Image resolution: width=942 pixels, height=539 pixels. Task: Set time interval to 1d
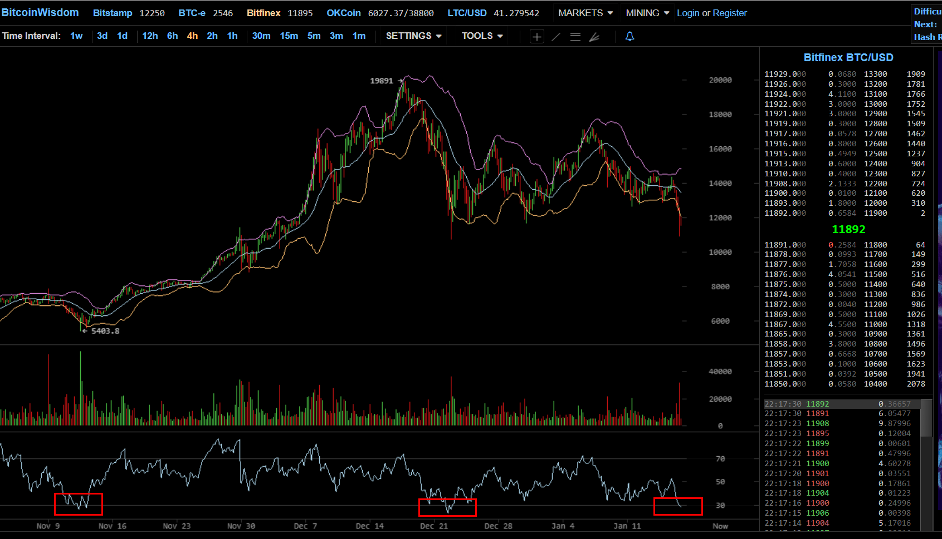122,36
